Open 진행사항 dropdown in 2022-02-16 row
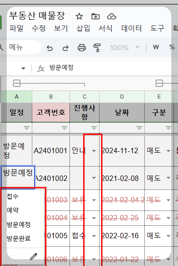The image size is (178, 266). point(94,236)
